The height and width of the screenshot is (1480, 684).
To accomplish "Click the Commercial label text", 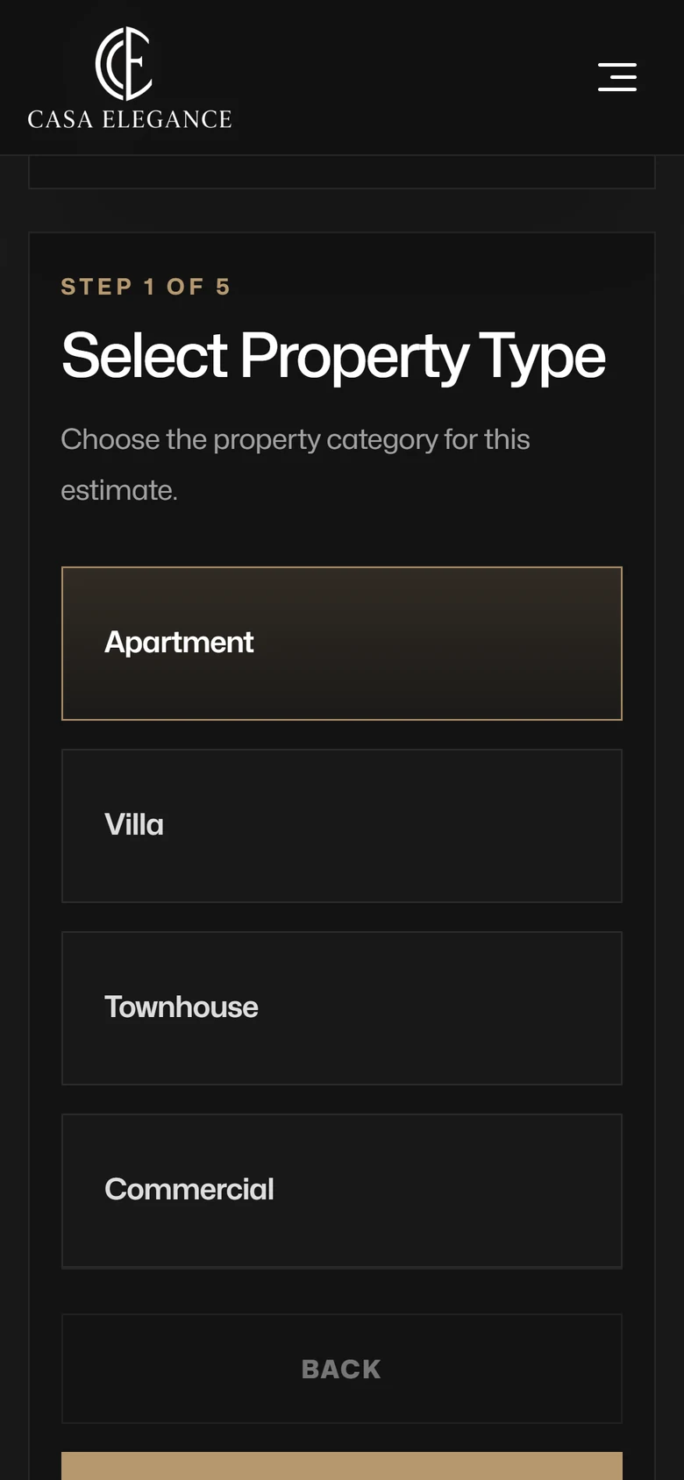I will 189,1190.
